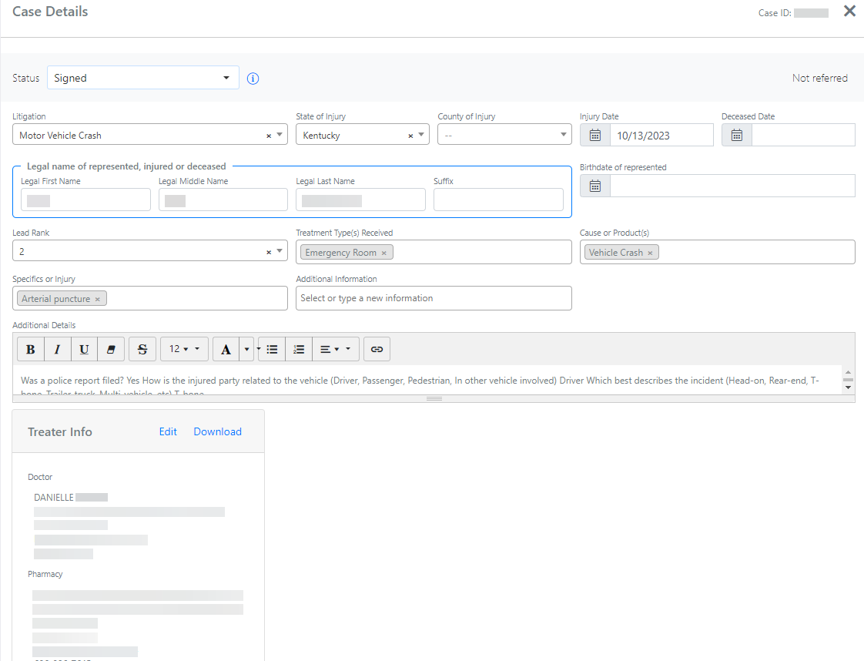Click the insert link icon
864x661 pixels.
[377, 349]
